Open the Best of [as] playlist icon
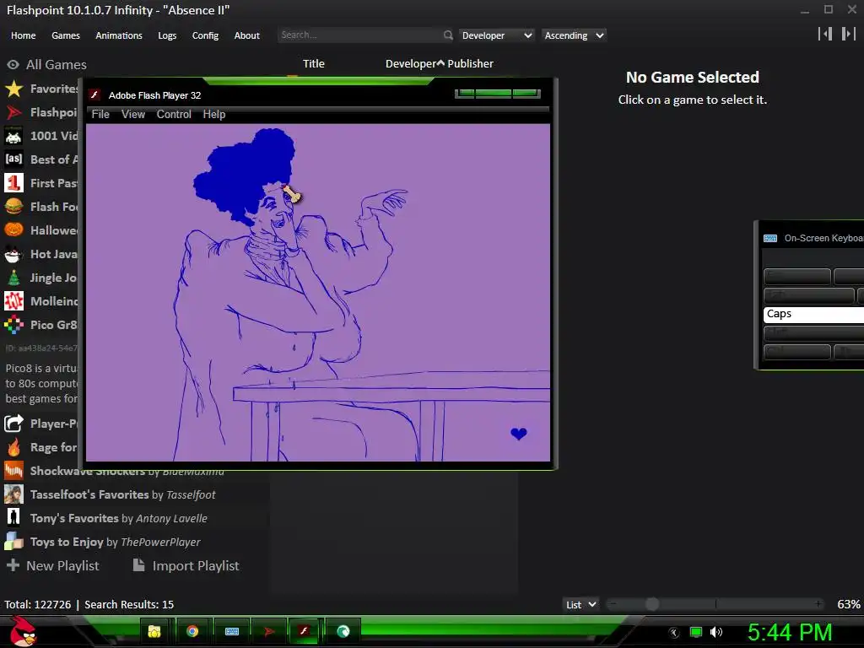 13,159
